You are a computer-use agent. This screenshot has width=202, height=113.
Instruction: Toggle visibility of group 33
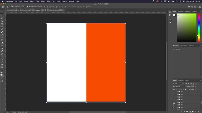point(174,105)
